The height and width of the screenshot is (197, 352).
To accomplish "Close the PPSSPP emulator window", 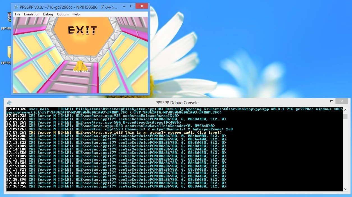I will (142, 6).
